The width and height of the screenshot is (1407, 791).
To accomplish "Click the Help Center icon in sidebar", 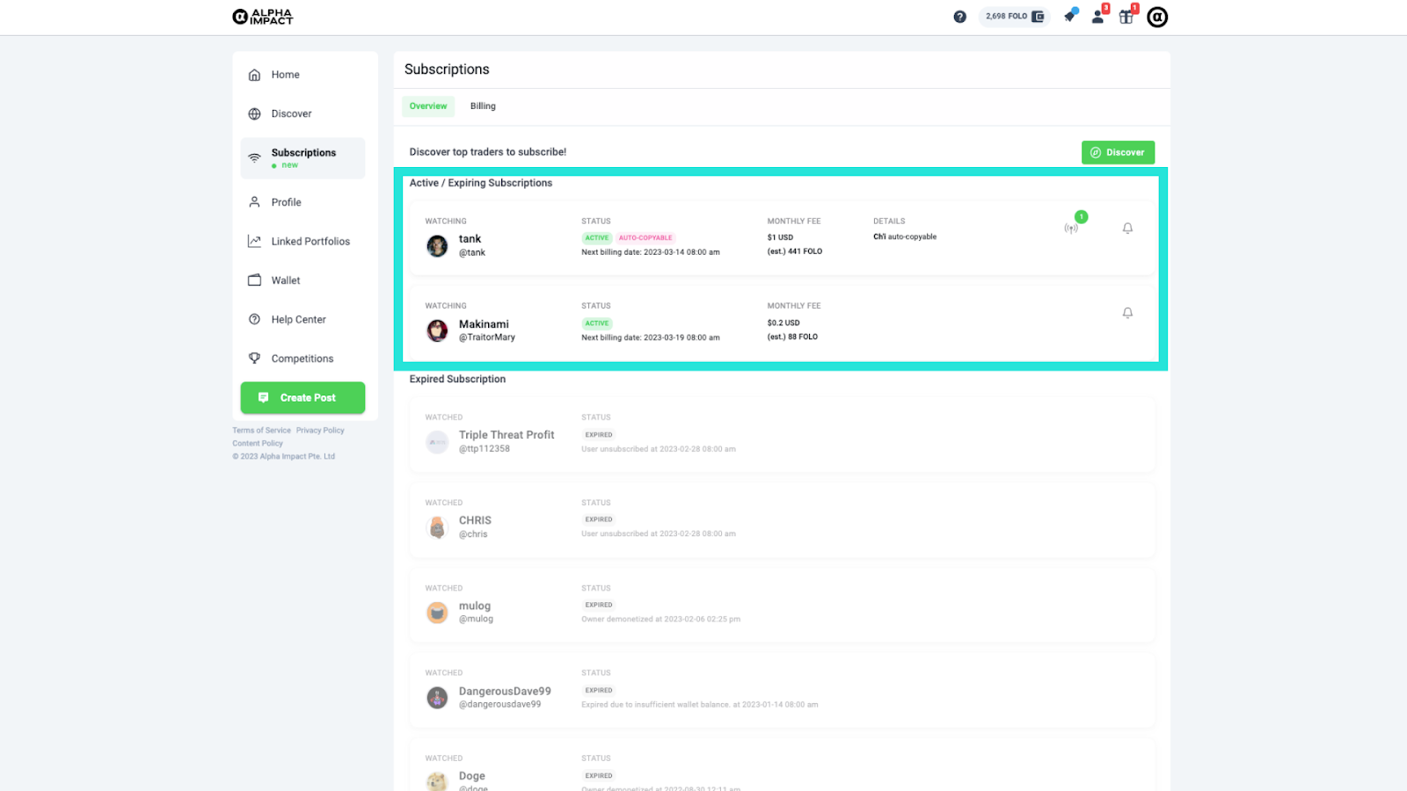I will click(254, 319).
